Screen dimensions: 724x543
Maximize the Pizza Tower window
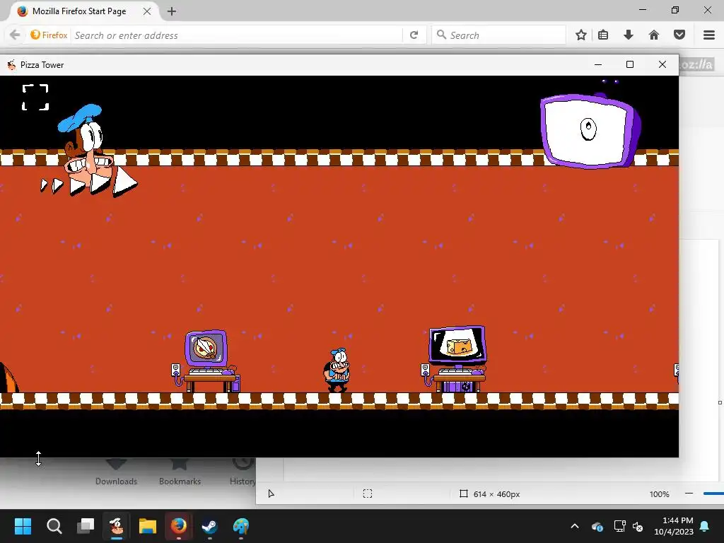point(630,64)
